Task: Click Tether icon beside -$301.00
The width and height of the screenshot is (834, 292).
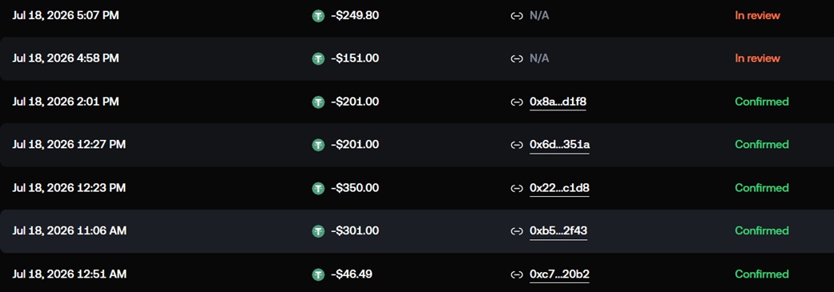Action: pyautogui.click(x=318, y=231)
